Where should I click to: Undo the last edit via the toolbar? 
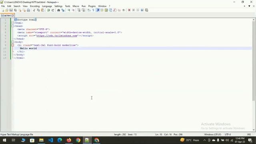tap(48, 10)
